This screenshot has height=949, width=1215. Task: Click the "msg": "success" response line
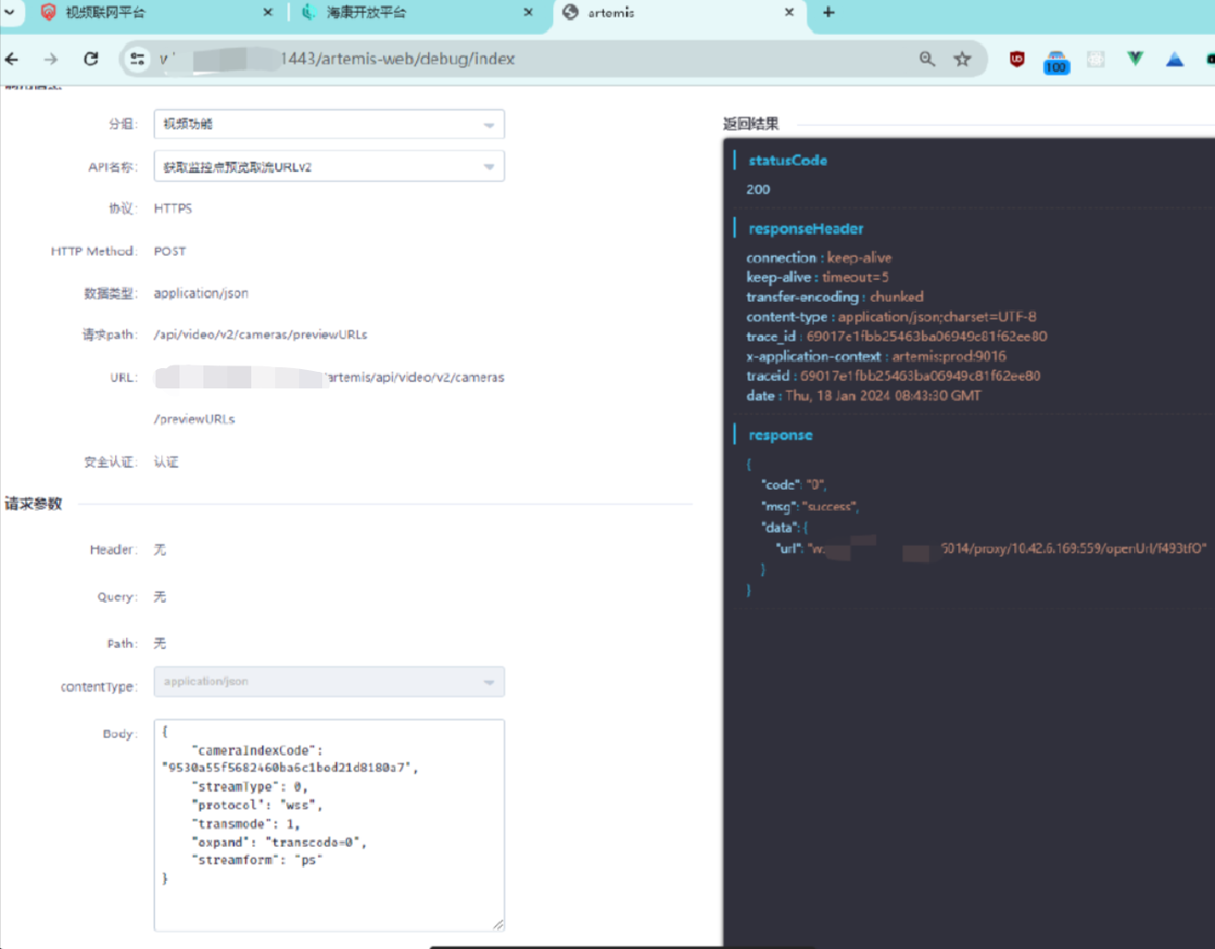(x=809, y=506)
